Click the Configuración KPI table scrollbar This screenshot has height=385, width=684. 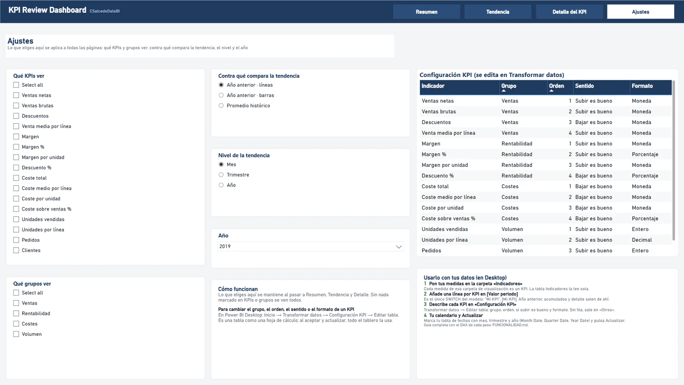[674, 160]
